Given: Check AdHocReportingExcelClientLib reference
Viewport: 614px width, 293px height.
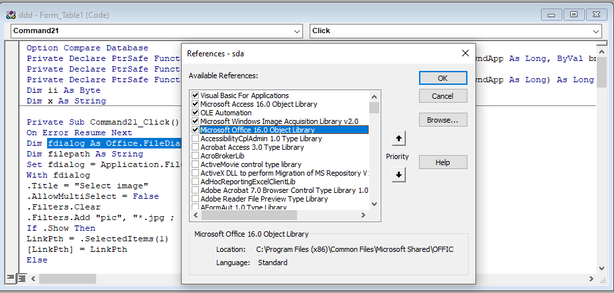Looking at the screenshot, I should click(195, 182).
